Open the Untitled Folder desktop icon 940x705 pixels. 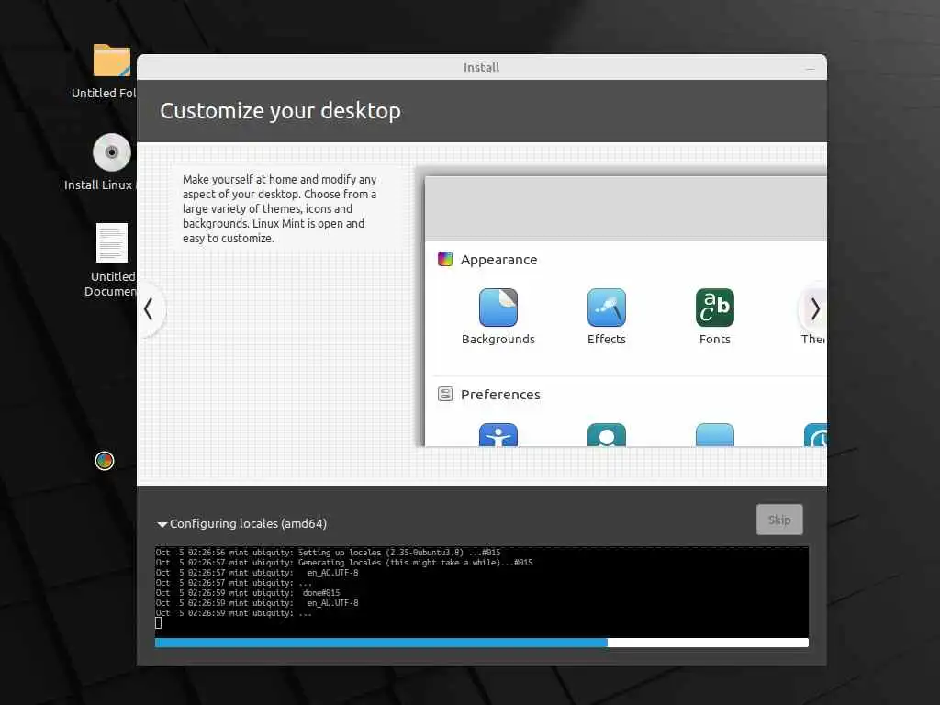click(111, 61)
